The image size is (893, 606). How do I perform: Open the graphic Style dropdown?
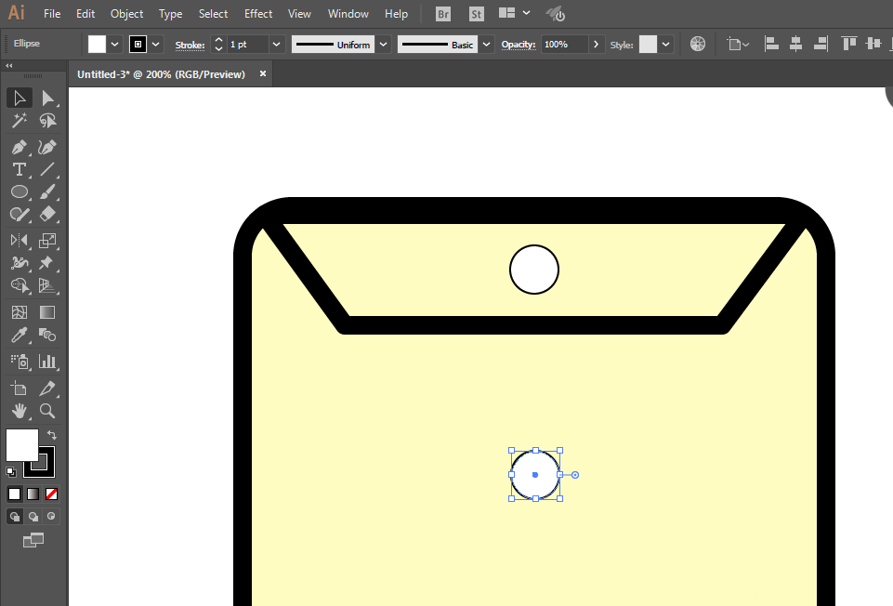[665, 45]
